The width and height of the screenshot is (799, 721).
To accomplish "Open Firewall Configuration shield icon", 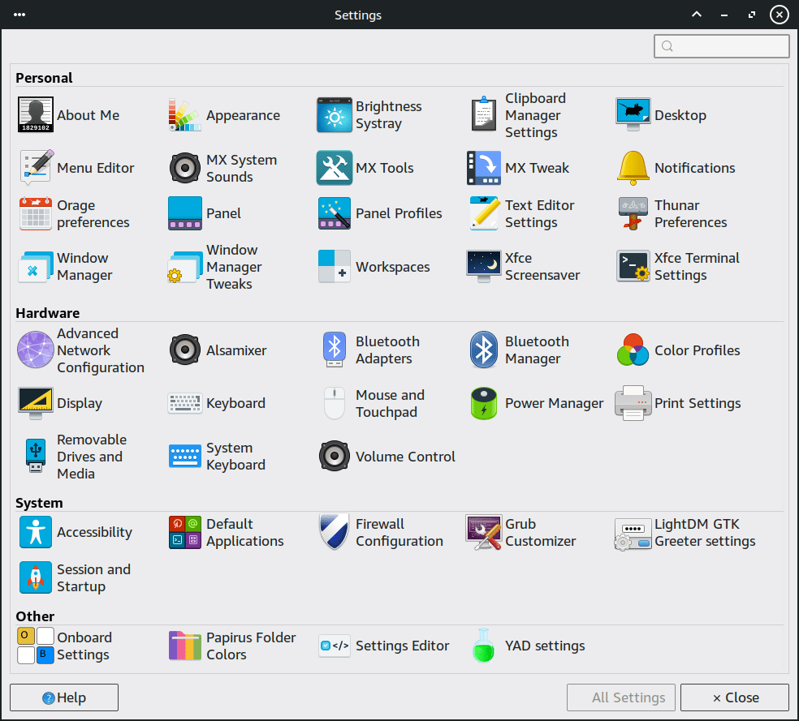I will click(334, 533).
